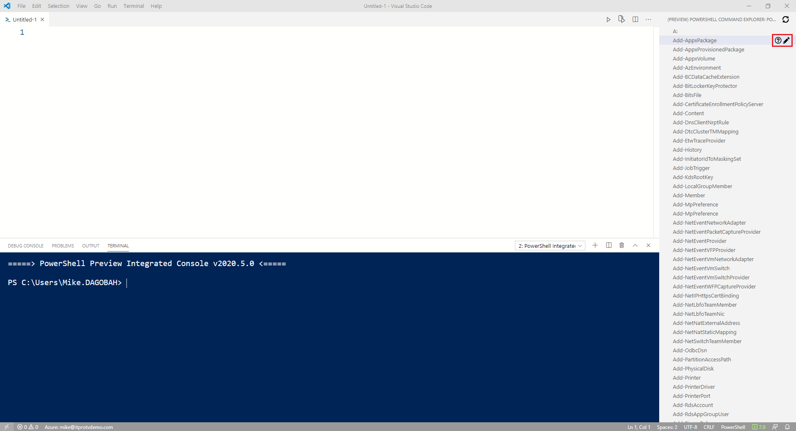Screen dimensions: 796x431
Task: Click the Azure account status bar entry
Action: coord(79,427)
